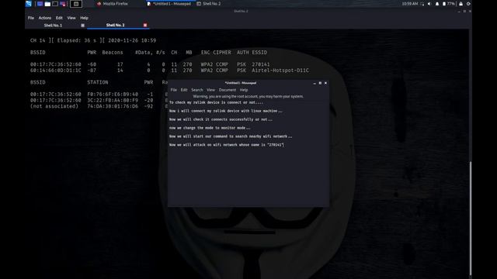Click the red-badged launcher icon in top panel
The height and width of the screenshot is (279, 497).
[x=63, y=4]
